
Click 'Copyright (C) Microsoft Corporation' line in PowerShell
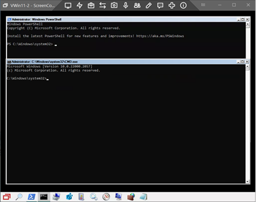pyautogui.click(x=64, y=28)
